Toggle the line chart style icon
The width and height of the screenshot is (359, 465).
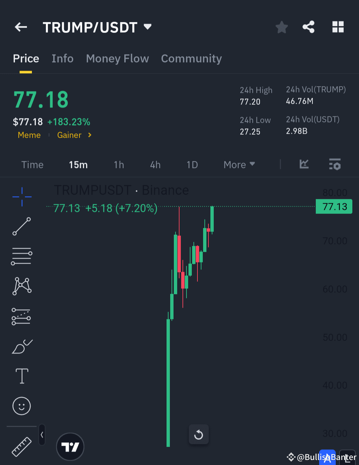coord(304,164)
